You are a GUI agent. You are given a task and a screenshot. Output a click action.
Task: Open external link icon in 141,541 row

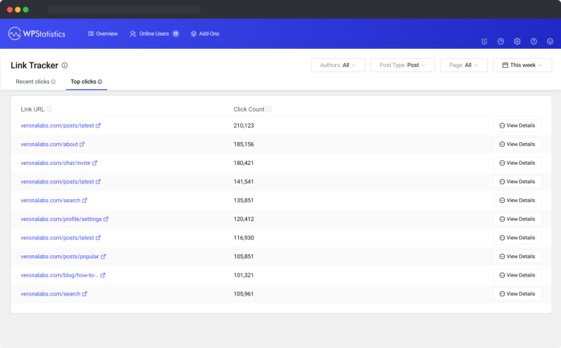pos(98,182)
